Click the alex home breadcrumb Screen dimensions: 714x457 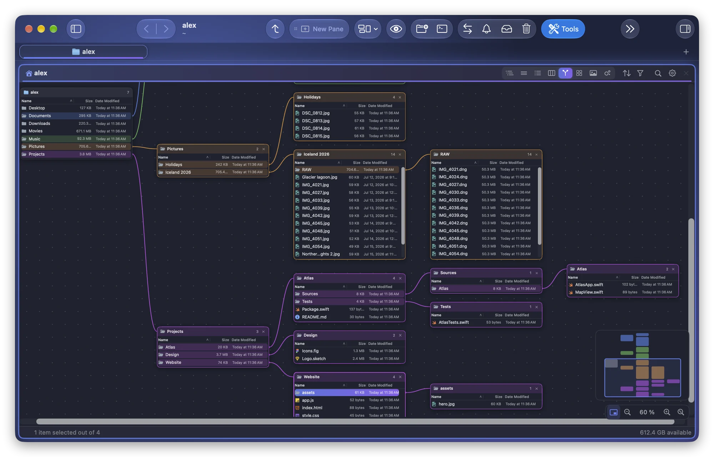pos(36,73)
